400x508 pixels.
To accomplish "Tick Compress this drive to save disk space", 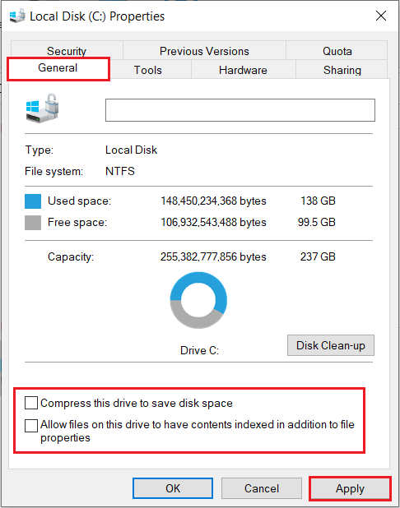I will point(31,403).
